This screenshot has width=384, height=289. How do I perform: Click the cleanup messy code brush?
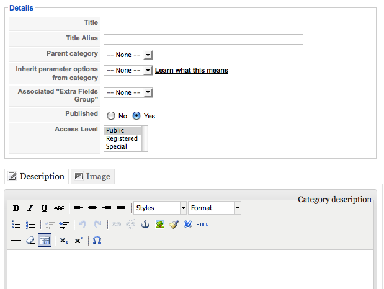click(174, 224)
